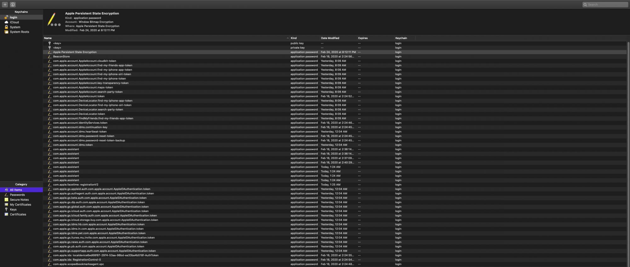Click the Window Bitmap Encryption account value in header
This screenshot has width=630, height=267.
96,22
